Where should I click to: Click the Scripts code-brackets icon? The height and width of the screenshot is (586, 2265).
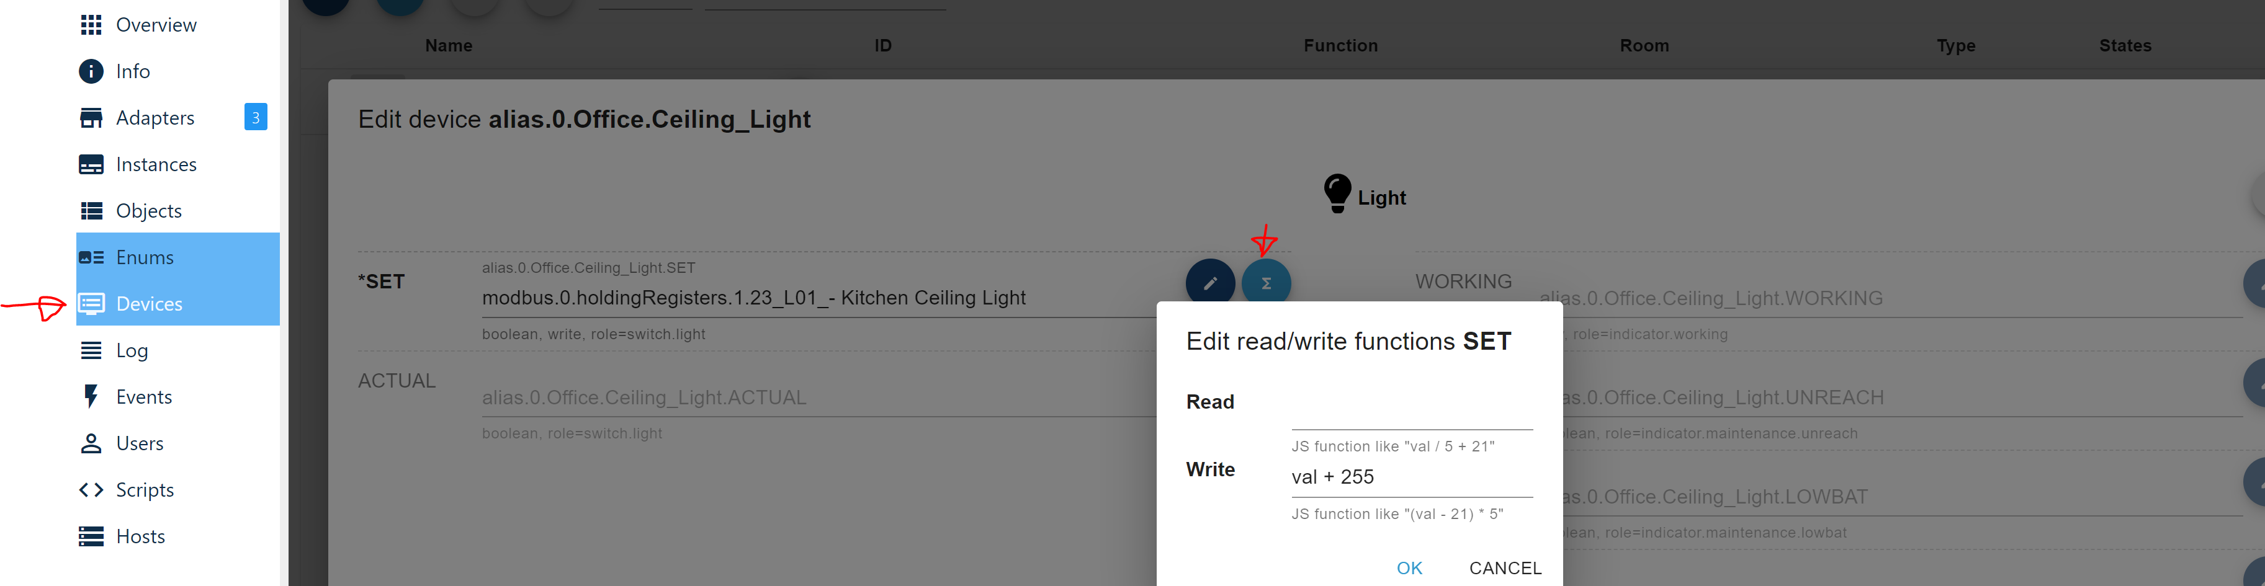(x=91, y=491)
